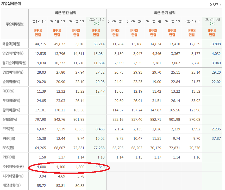Select the 유보율(%) row label

(x=10, y=119)
